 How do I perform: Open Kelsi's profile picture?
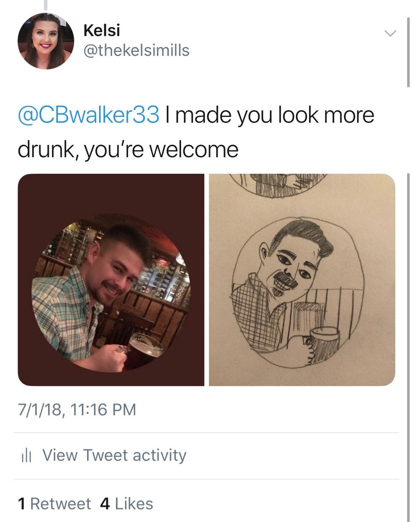tap(46, 41)
